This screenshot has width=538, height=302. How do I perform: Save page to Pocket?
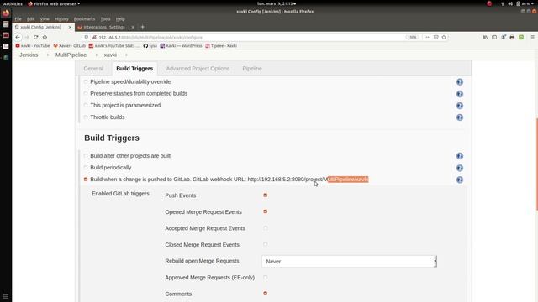click(435, 37)
